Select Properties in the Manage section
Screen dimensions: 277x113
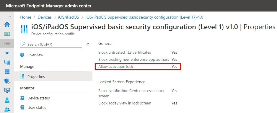point(53,76)
